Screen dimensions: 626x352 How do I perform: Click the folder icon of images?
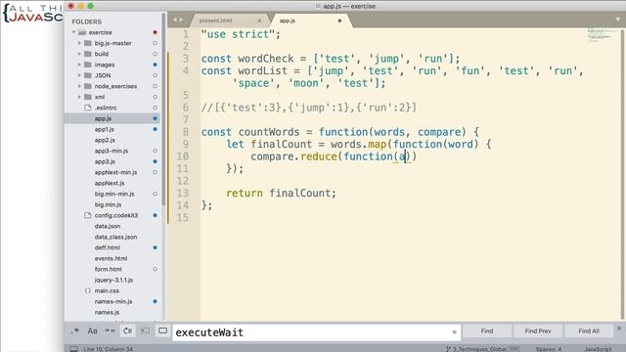[x=88, y=65]
